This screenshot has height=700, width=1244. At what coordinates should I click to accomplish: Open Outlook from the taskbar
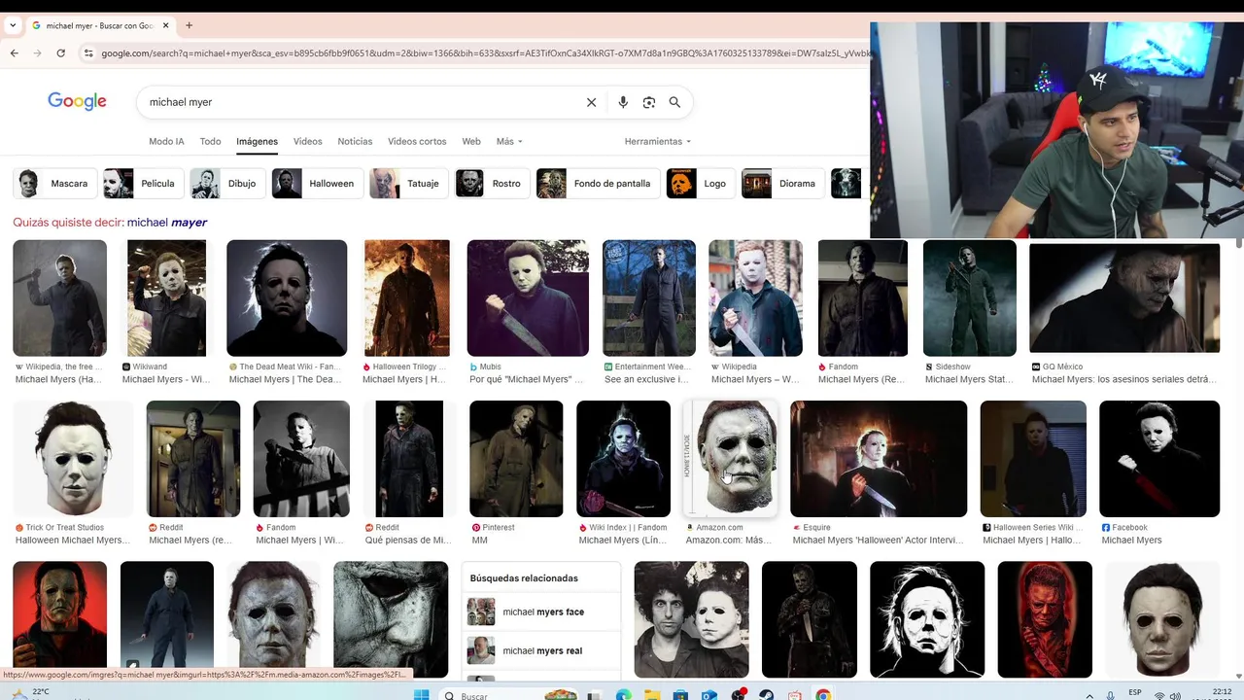pos(708,694)
